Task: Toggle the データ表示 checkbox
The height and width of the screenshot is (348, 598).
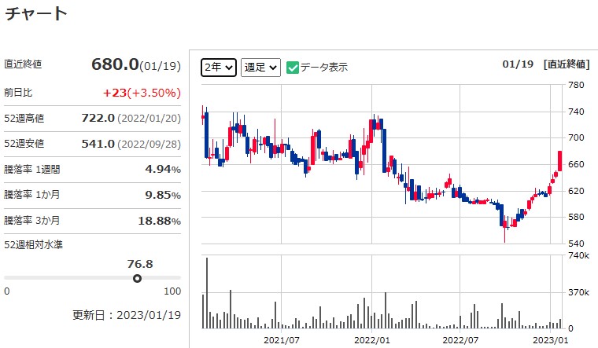Action: (293, 68)
